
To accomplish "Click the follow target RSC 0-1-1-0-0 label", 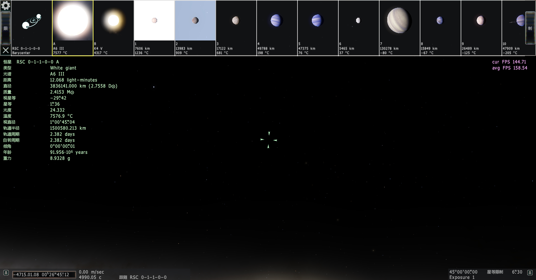I will click(x=143, y=277).
